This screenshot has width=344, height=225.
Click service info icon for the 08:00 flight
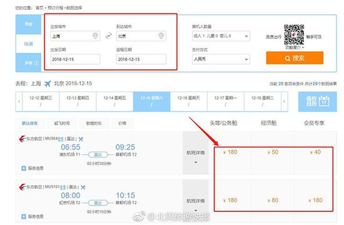[24, 216]
